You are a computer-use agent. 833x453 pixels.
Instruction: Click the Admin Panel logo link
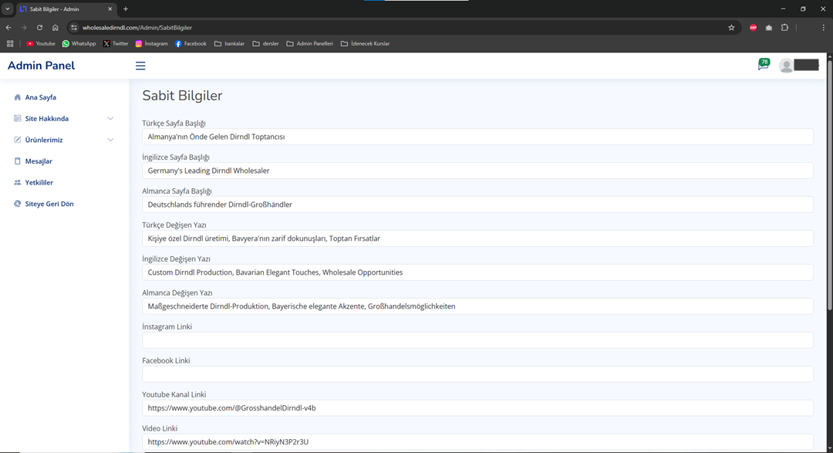[x=41, y=66]
